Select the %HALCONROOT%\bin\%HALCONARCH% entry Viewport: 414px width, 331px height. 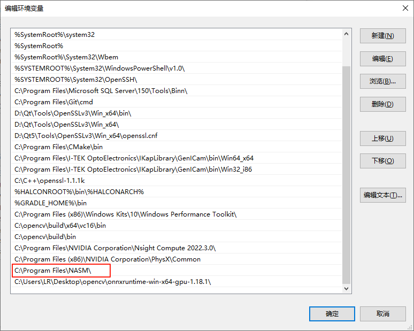point(177,191)
